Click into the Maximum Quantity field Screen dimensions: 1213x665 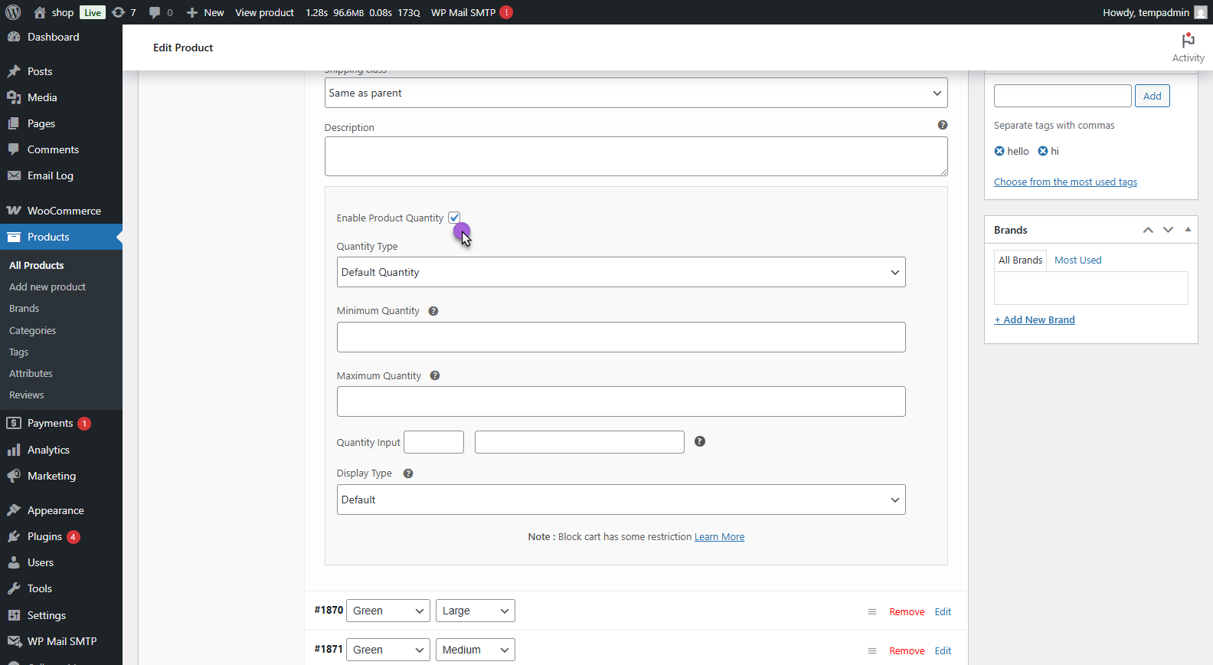[x=620, y=401]
